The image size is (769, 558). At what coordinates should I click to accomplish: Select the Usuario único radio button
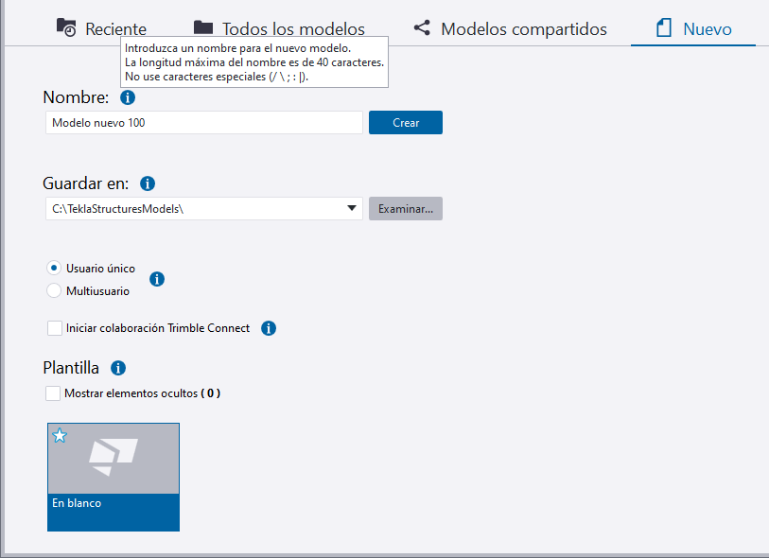click(x=54, y=268)
